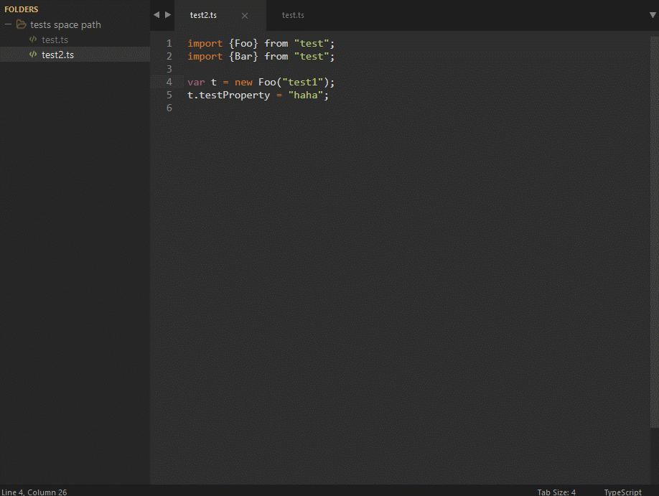Click the 'var' keyword on line 4

coord(196,83)
